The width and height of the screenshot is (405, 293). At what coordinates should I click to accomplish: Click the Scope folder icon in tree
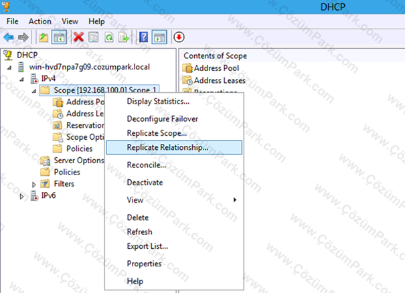45,90
